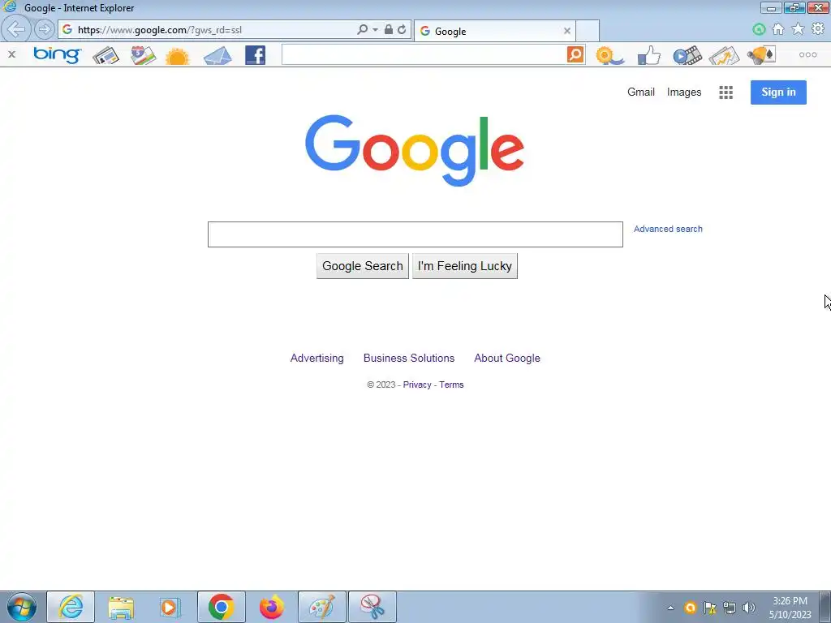Open the Bing toolbar maps icon
This screenshot has width=831, height=623.
143,55
